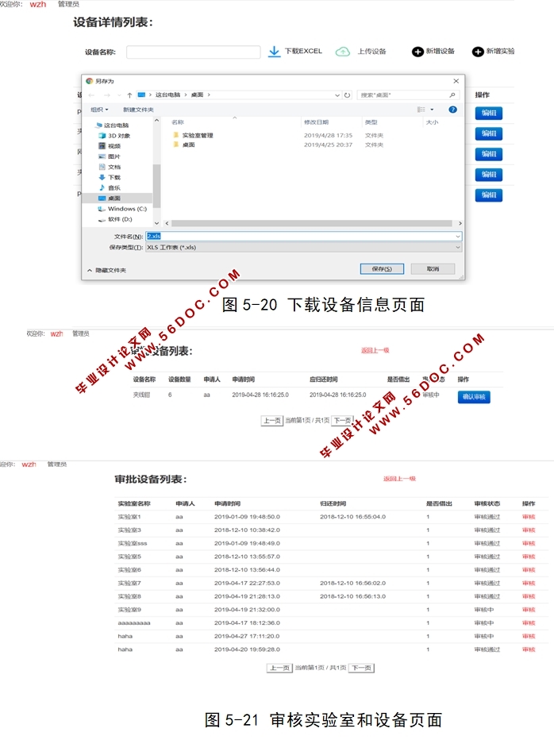Click 上一页 in the 审批设备列表 pagination

[x=279, y=668]
